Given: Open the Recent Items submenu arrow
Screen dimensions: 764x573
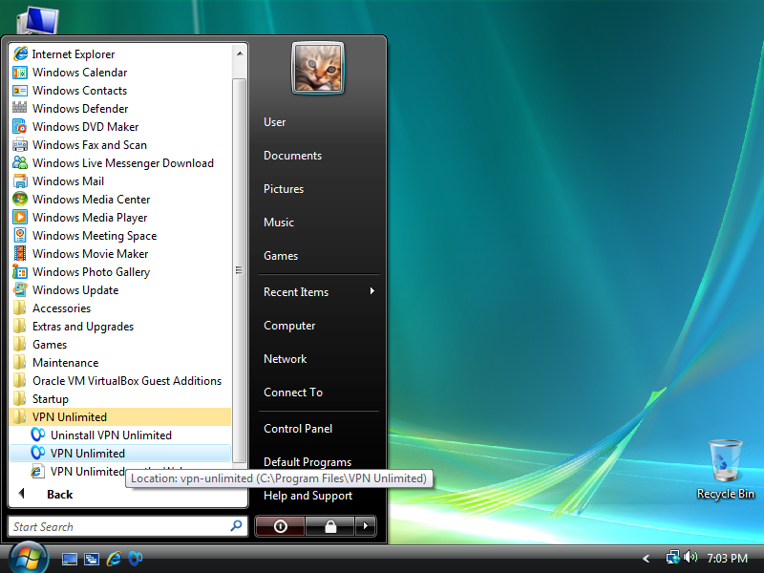Looking at the screenshot, I should tap(372, 291).
